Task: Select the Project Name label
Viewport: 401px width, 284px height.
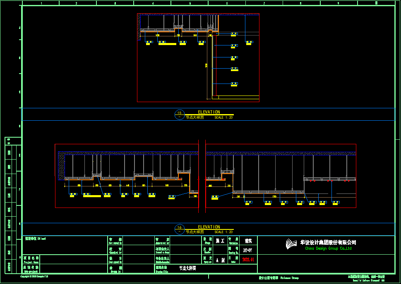Action: (x=31, y=262)
